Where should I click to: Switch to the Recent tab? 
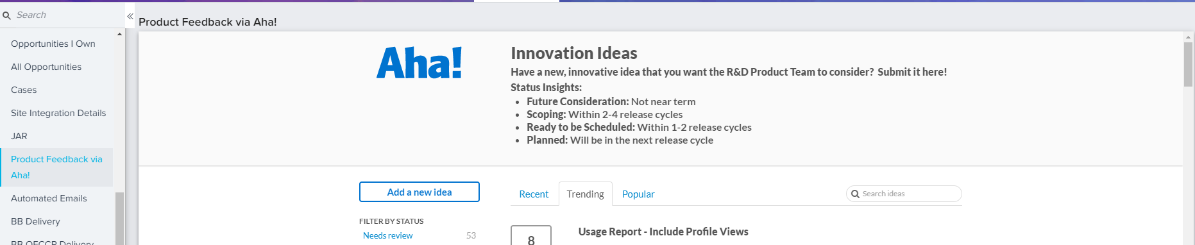click(534, 194)
